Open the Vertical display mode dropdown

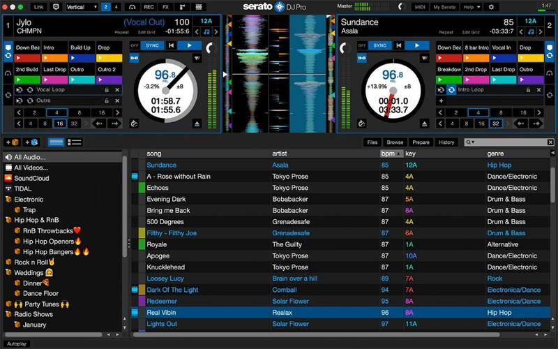tap(82, 7)
